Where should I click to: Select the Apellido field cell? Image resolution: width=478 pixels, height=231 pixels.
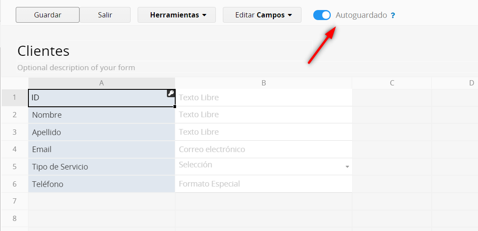point(101,132)
